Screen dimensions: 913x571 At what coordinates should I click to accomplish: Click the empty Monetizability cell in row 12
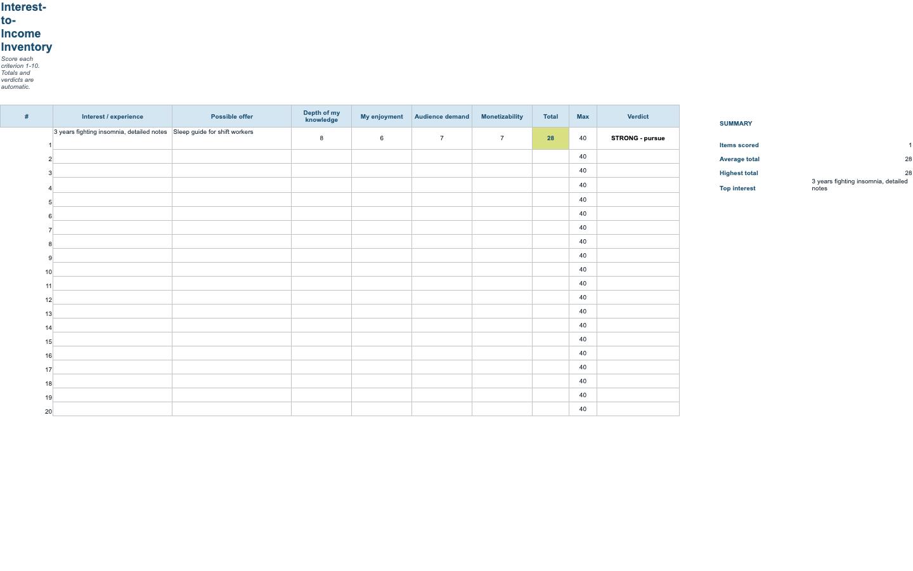pyautogui.click(x=502, y=298)
